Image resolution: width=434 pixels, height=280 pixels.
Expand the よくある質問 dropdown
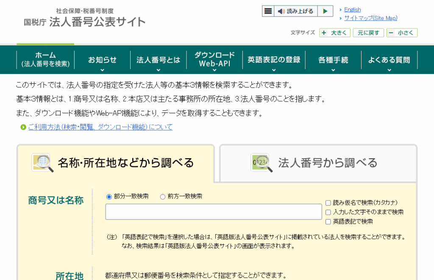pos(389,60)
